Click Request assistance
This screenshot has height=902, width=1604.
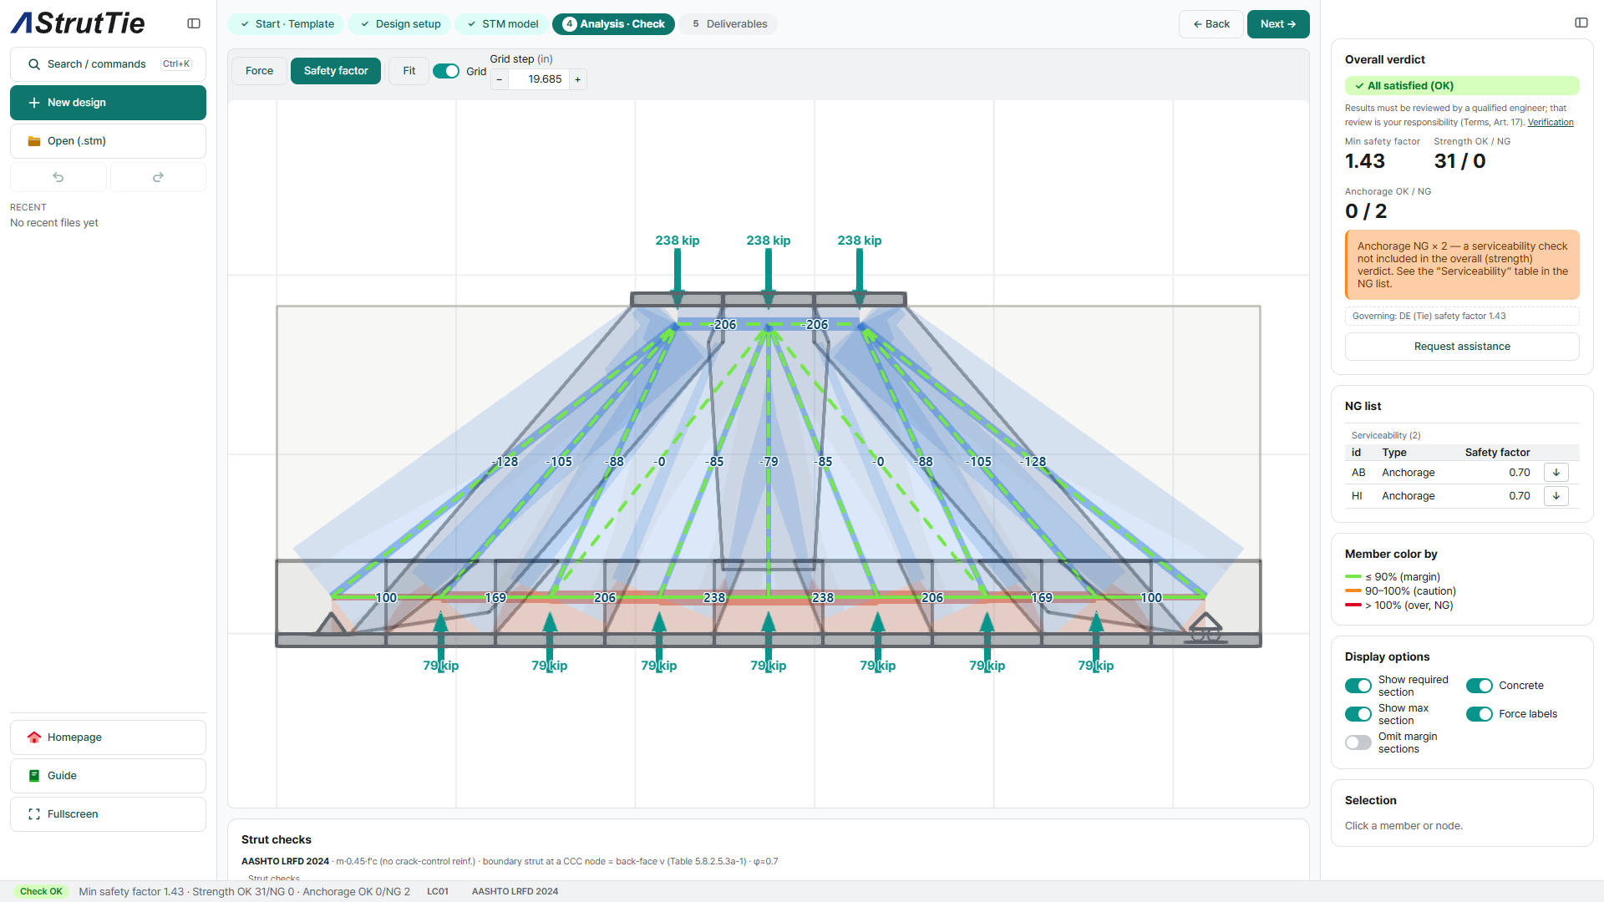[1462, 347]
